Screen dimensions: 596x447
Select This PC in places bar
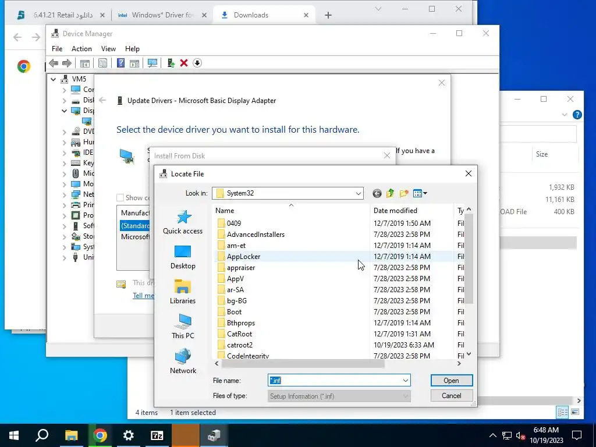(183, 327)
